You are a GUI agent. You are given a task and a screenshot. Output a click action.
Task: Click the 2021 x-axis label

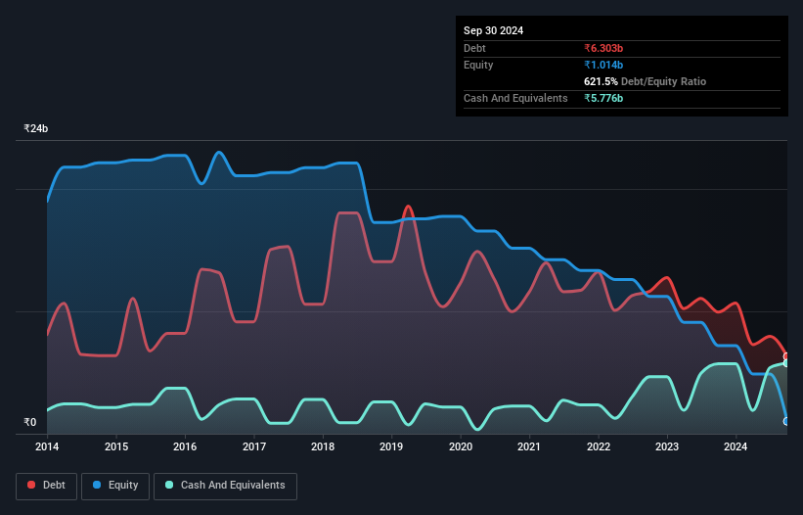529,446
